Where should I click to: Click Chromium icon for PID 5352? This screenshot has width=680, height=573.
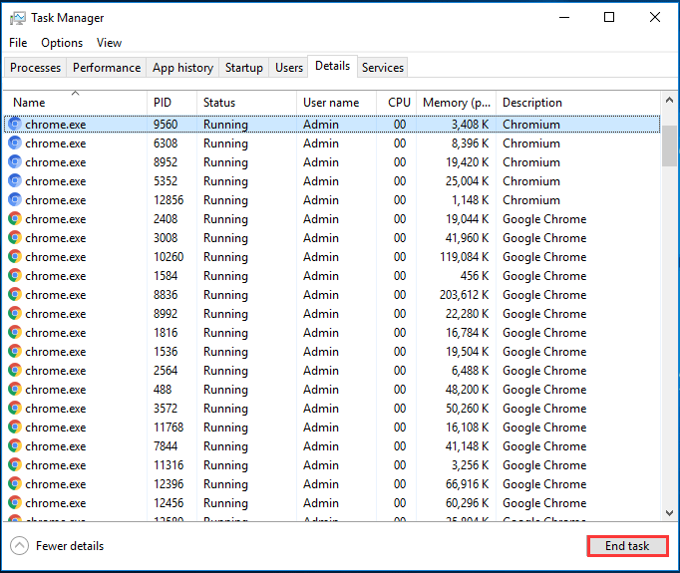click(x=15, y=180)
